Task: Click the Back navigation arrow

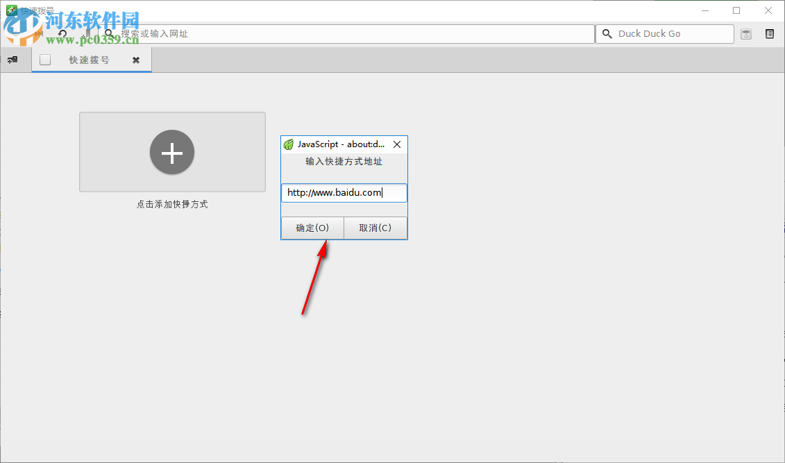Action: (16, 33)
